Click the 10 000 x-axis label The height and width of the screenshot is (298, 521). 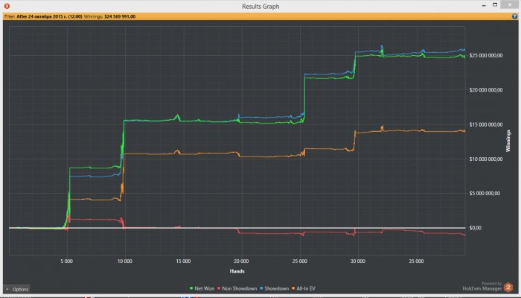click(x=124, y=261)
